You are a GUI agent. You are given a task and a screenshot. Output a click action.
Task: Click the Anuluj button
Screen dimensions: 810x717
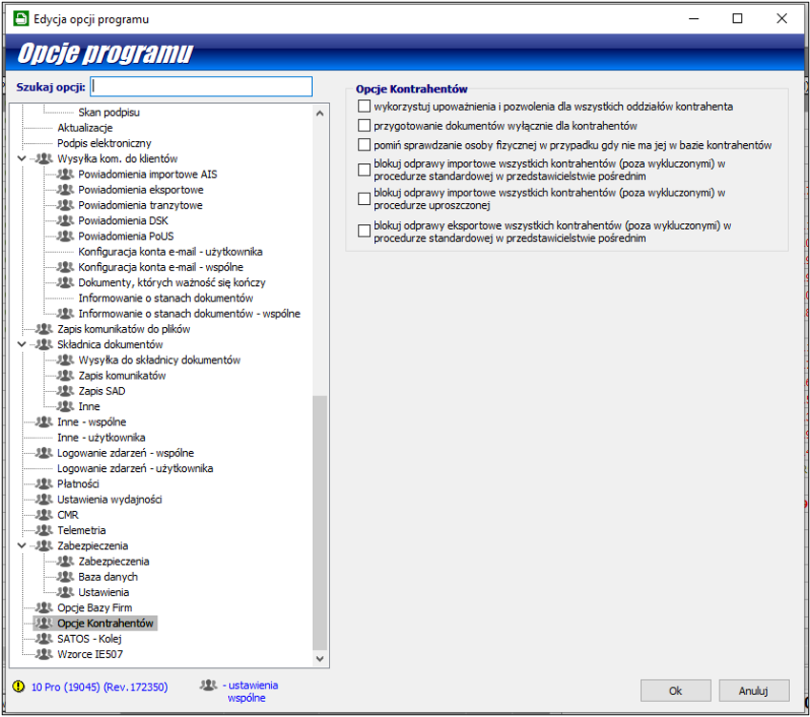753,690
